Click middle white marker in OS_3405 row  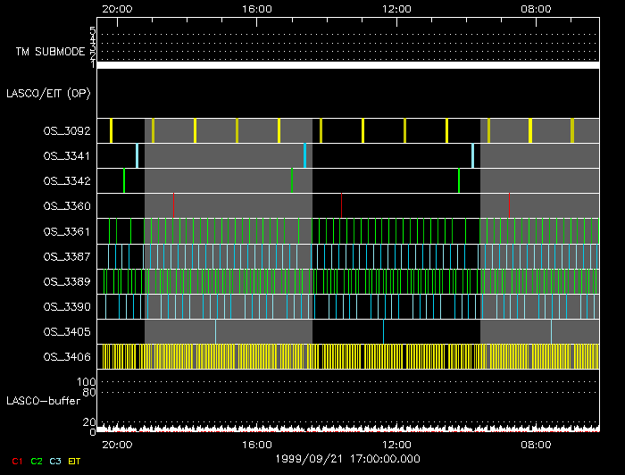(x=383, y=330)
